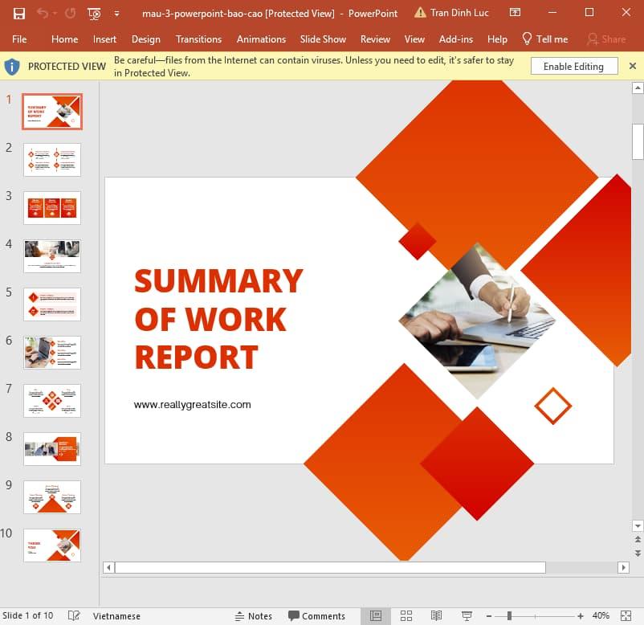Switch to the Transitions ribbon tab
This screenshot has width=644, height=625.
[x=198, y=39]
